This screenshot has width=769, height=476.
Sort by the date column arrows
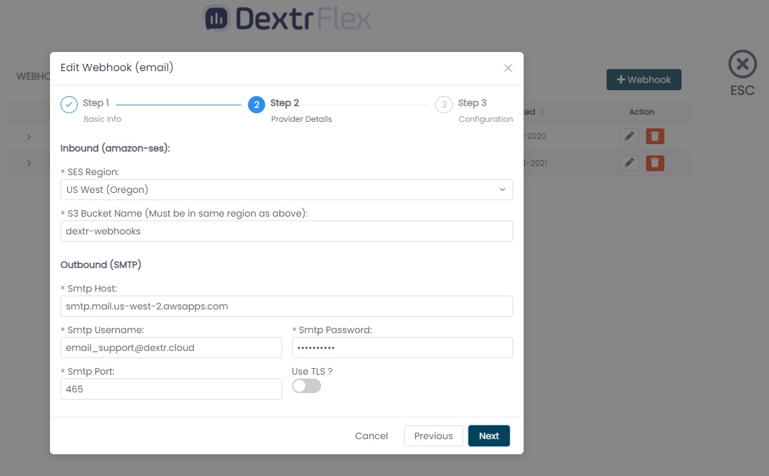(543, 112)
